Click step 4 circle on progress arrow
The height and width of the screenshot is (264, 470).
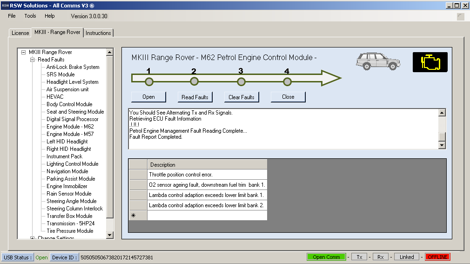(287, 82)
